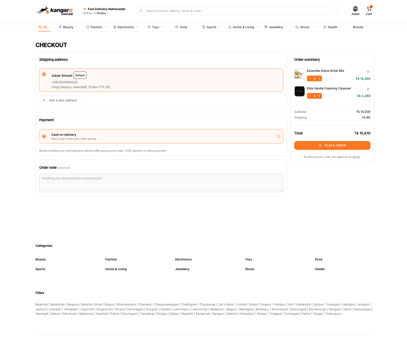Increase quantity of Elite Gentle Foaming Cleanser
The image size is (407, 342).
pos(319,96)
